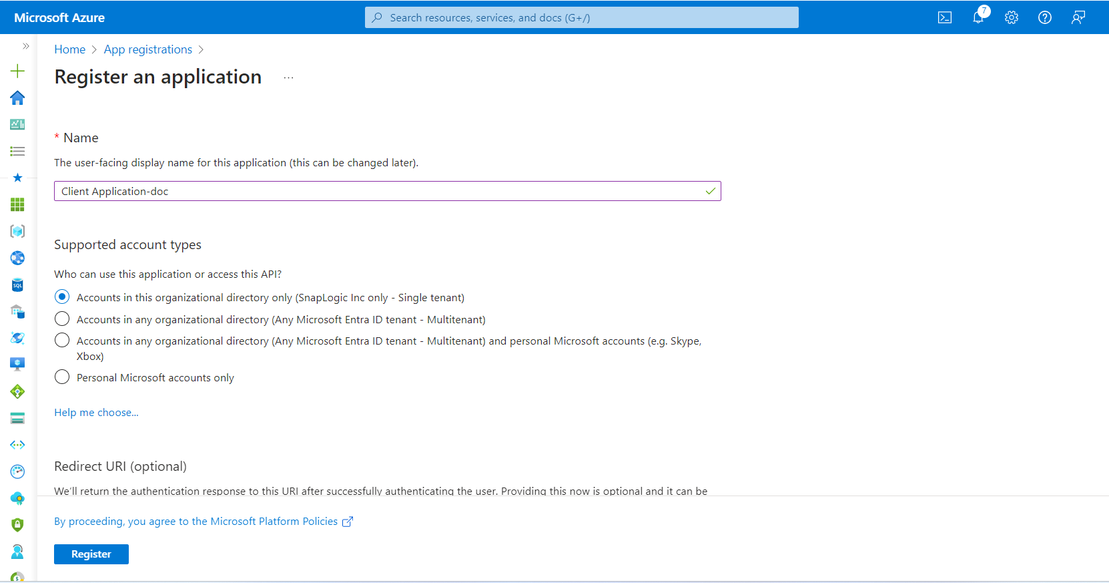The image size is (1109, 583).
Task: Navigate to Home breadcrumb
Action: pos(69,49)
